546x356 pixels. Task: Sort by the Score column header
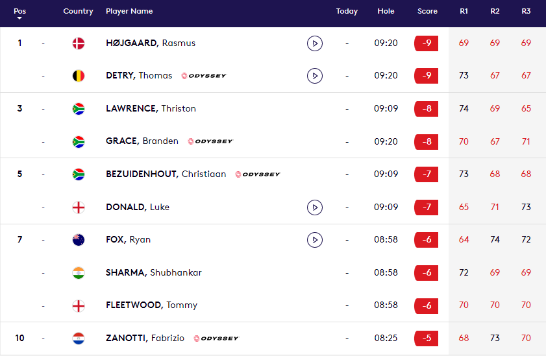point(427,12)
